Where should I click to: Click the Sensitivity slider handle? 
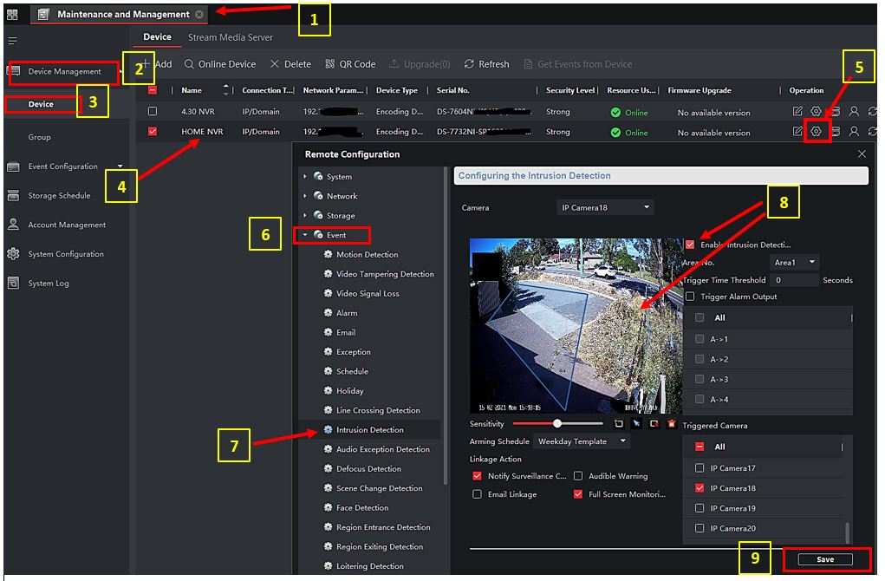pyautogui.click(x=556, y=424)
